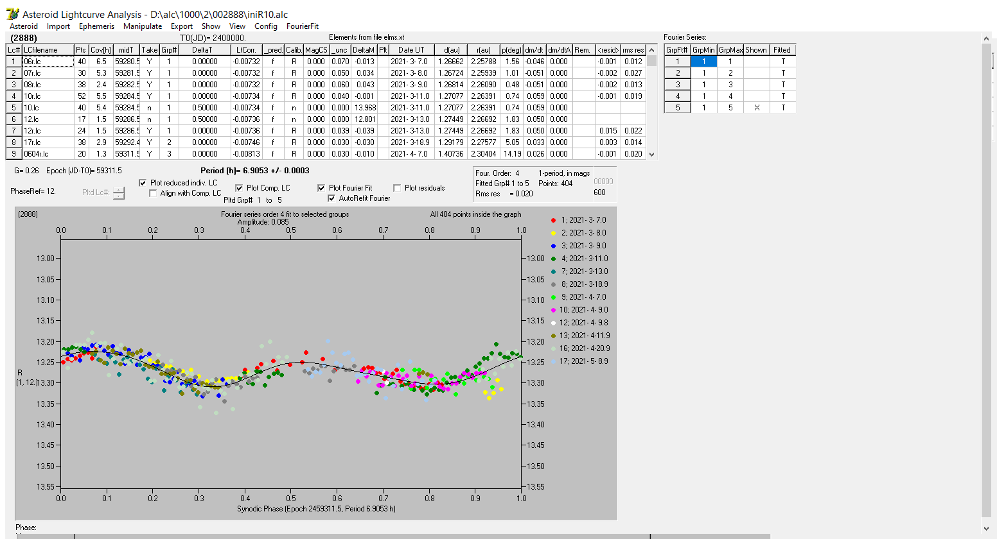This screenshot has width=997, height=539.
Task: Click the Take column header
Action: tap(150, 50)
